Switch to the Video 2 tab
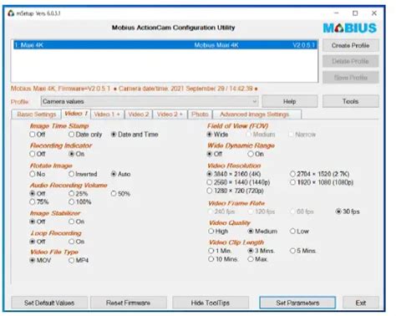Screen dimensions: 396x316 pyautogui.click(x=139, y=115)
